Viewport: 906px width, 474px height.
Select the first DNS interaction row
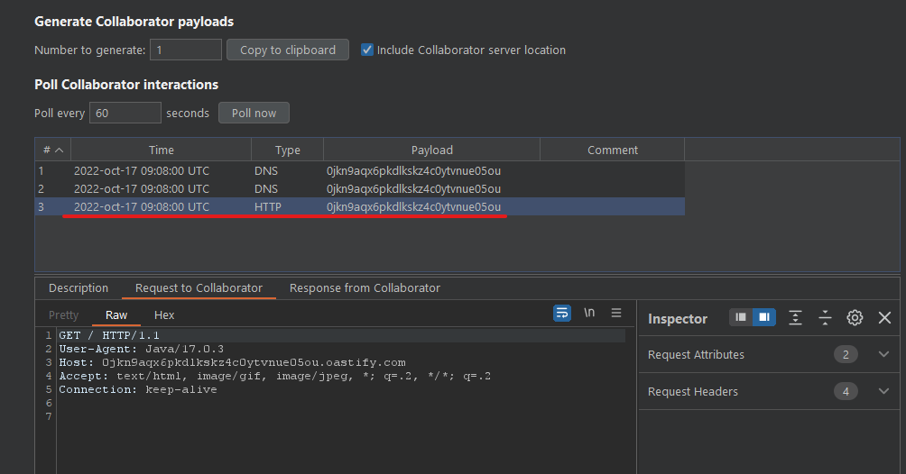click(x=359, y=171)
